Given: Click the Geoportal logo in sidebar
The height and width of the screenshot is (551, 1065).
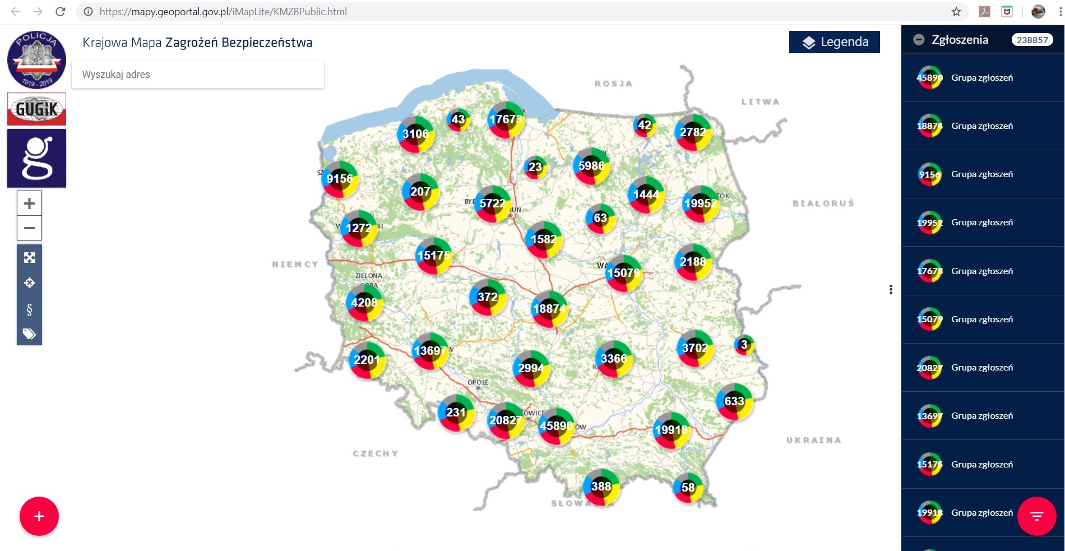Looking at the screenshot, I should (x=36, y=158).
